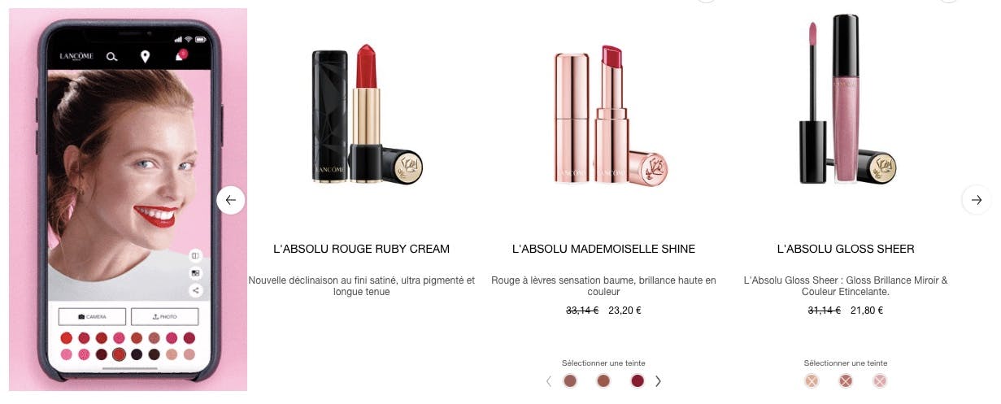The width and height of the screenshot is (1001, 404).
Task: Tap the store locator pin icon
Action: pyautogui.click(x=145, y=57)
